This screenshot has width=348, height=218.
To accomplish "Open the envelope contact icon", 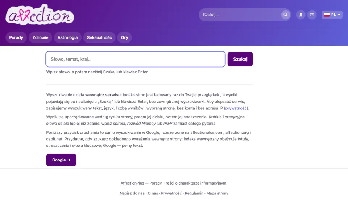I will pos(312,15).
